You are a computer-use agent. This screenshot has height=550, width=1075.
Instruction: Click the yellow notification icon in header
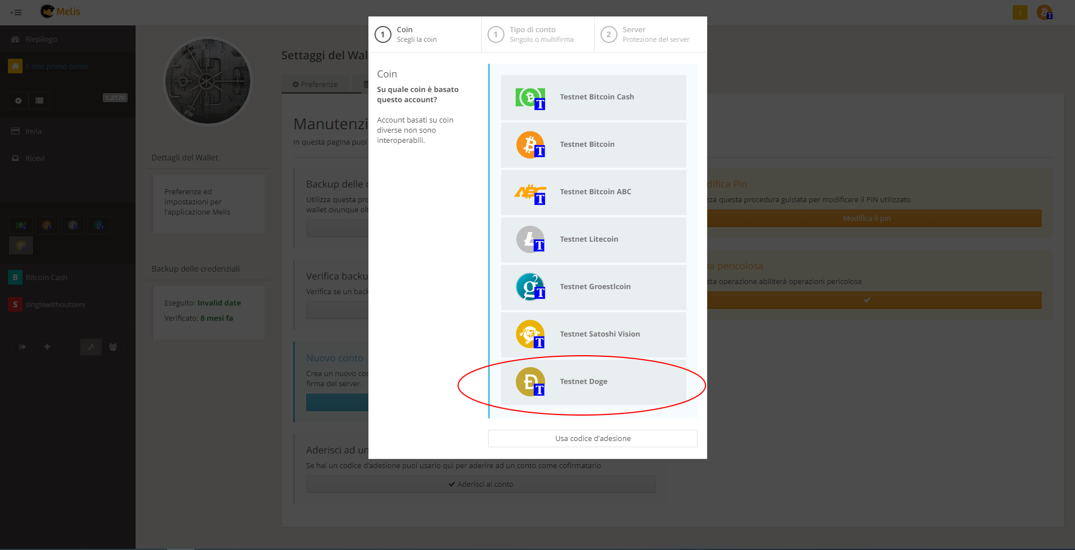(1020, 12)
